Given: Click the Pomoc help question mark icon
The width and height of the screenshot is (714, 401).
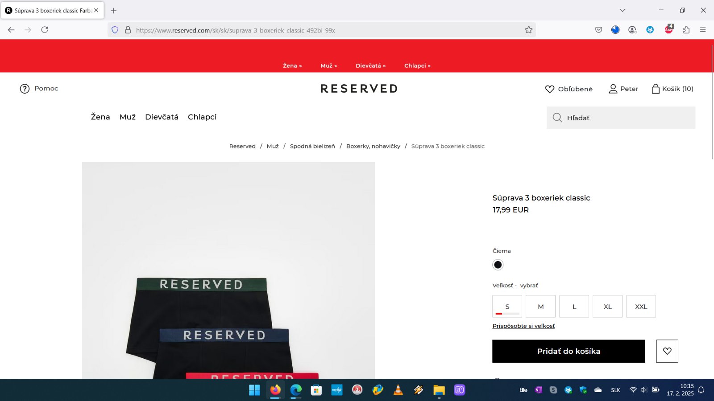Looking at the screenshot, I should [25, 89].
